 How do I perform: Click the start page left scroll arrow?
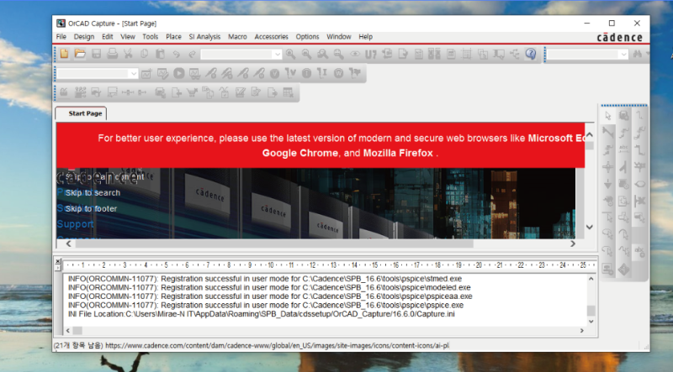(x=69, y=244)
